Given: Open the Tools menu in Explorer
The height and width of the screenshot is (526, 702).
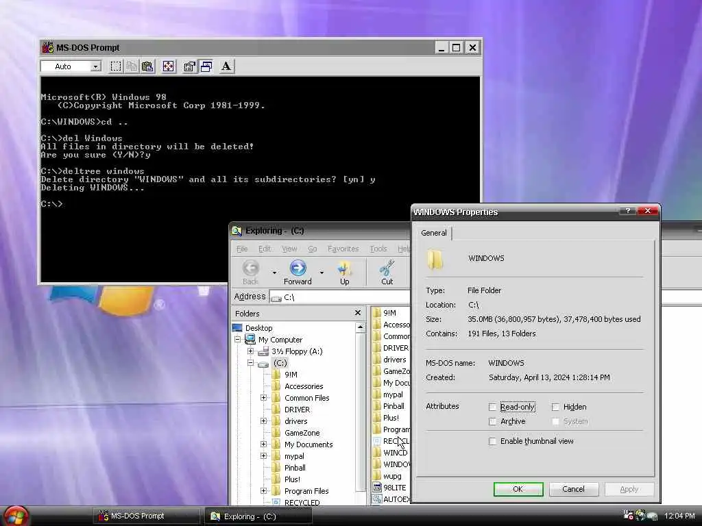Looking at the screenshot, I should pyautogui.click(x=378, y=249).
